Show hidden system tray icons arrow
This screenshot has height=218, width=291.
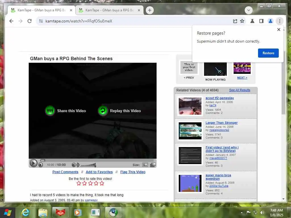[242, 213]
